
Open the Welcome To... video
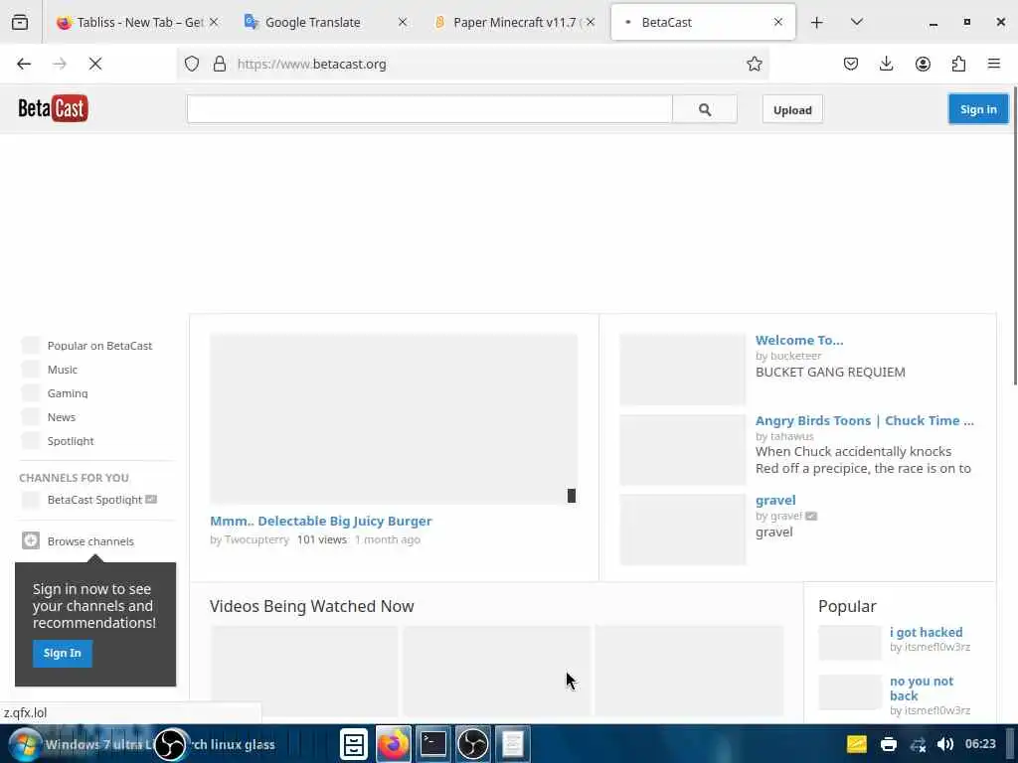point(799,340)
